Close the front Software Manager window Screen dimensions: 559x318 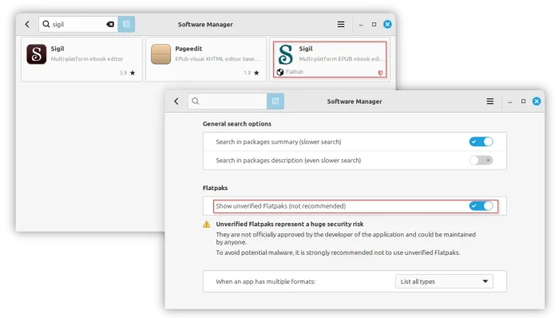(x=537, y=101)
